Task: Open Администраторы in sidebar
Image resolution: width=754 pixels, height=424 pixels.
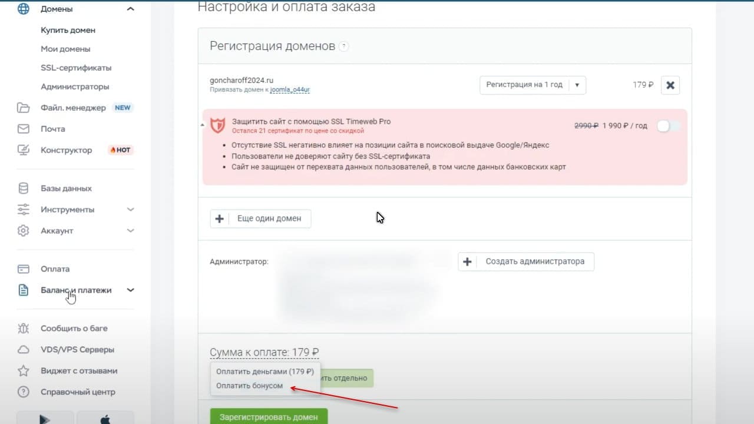Action: [75, 87]
